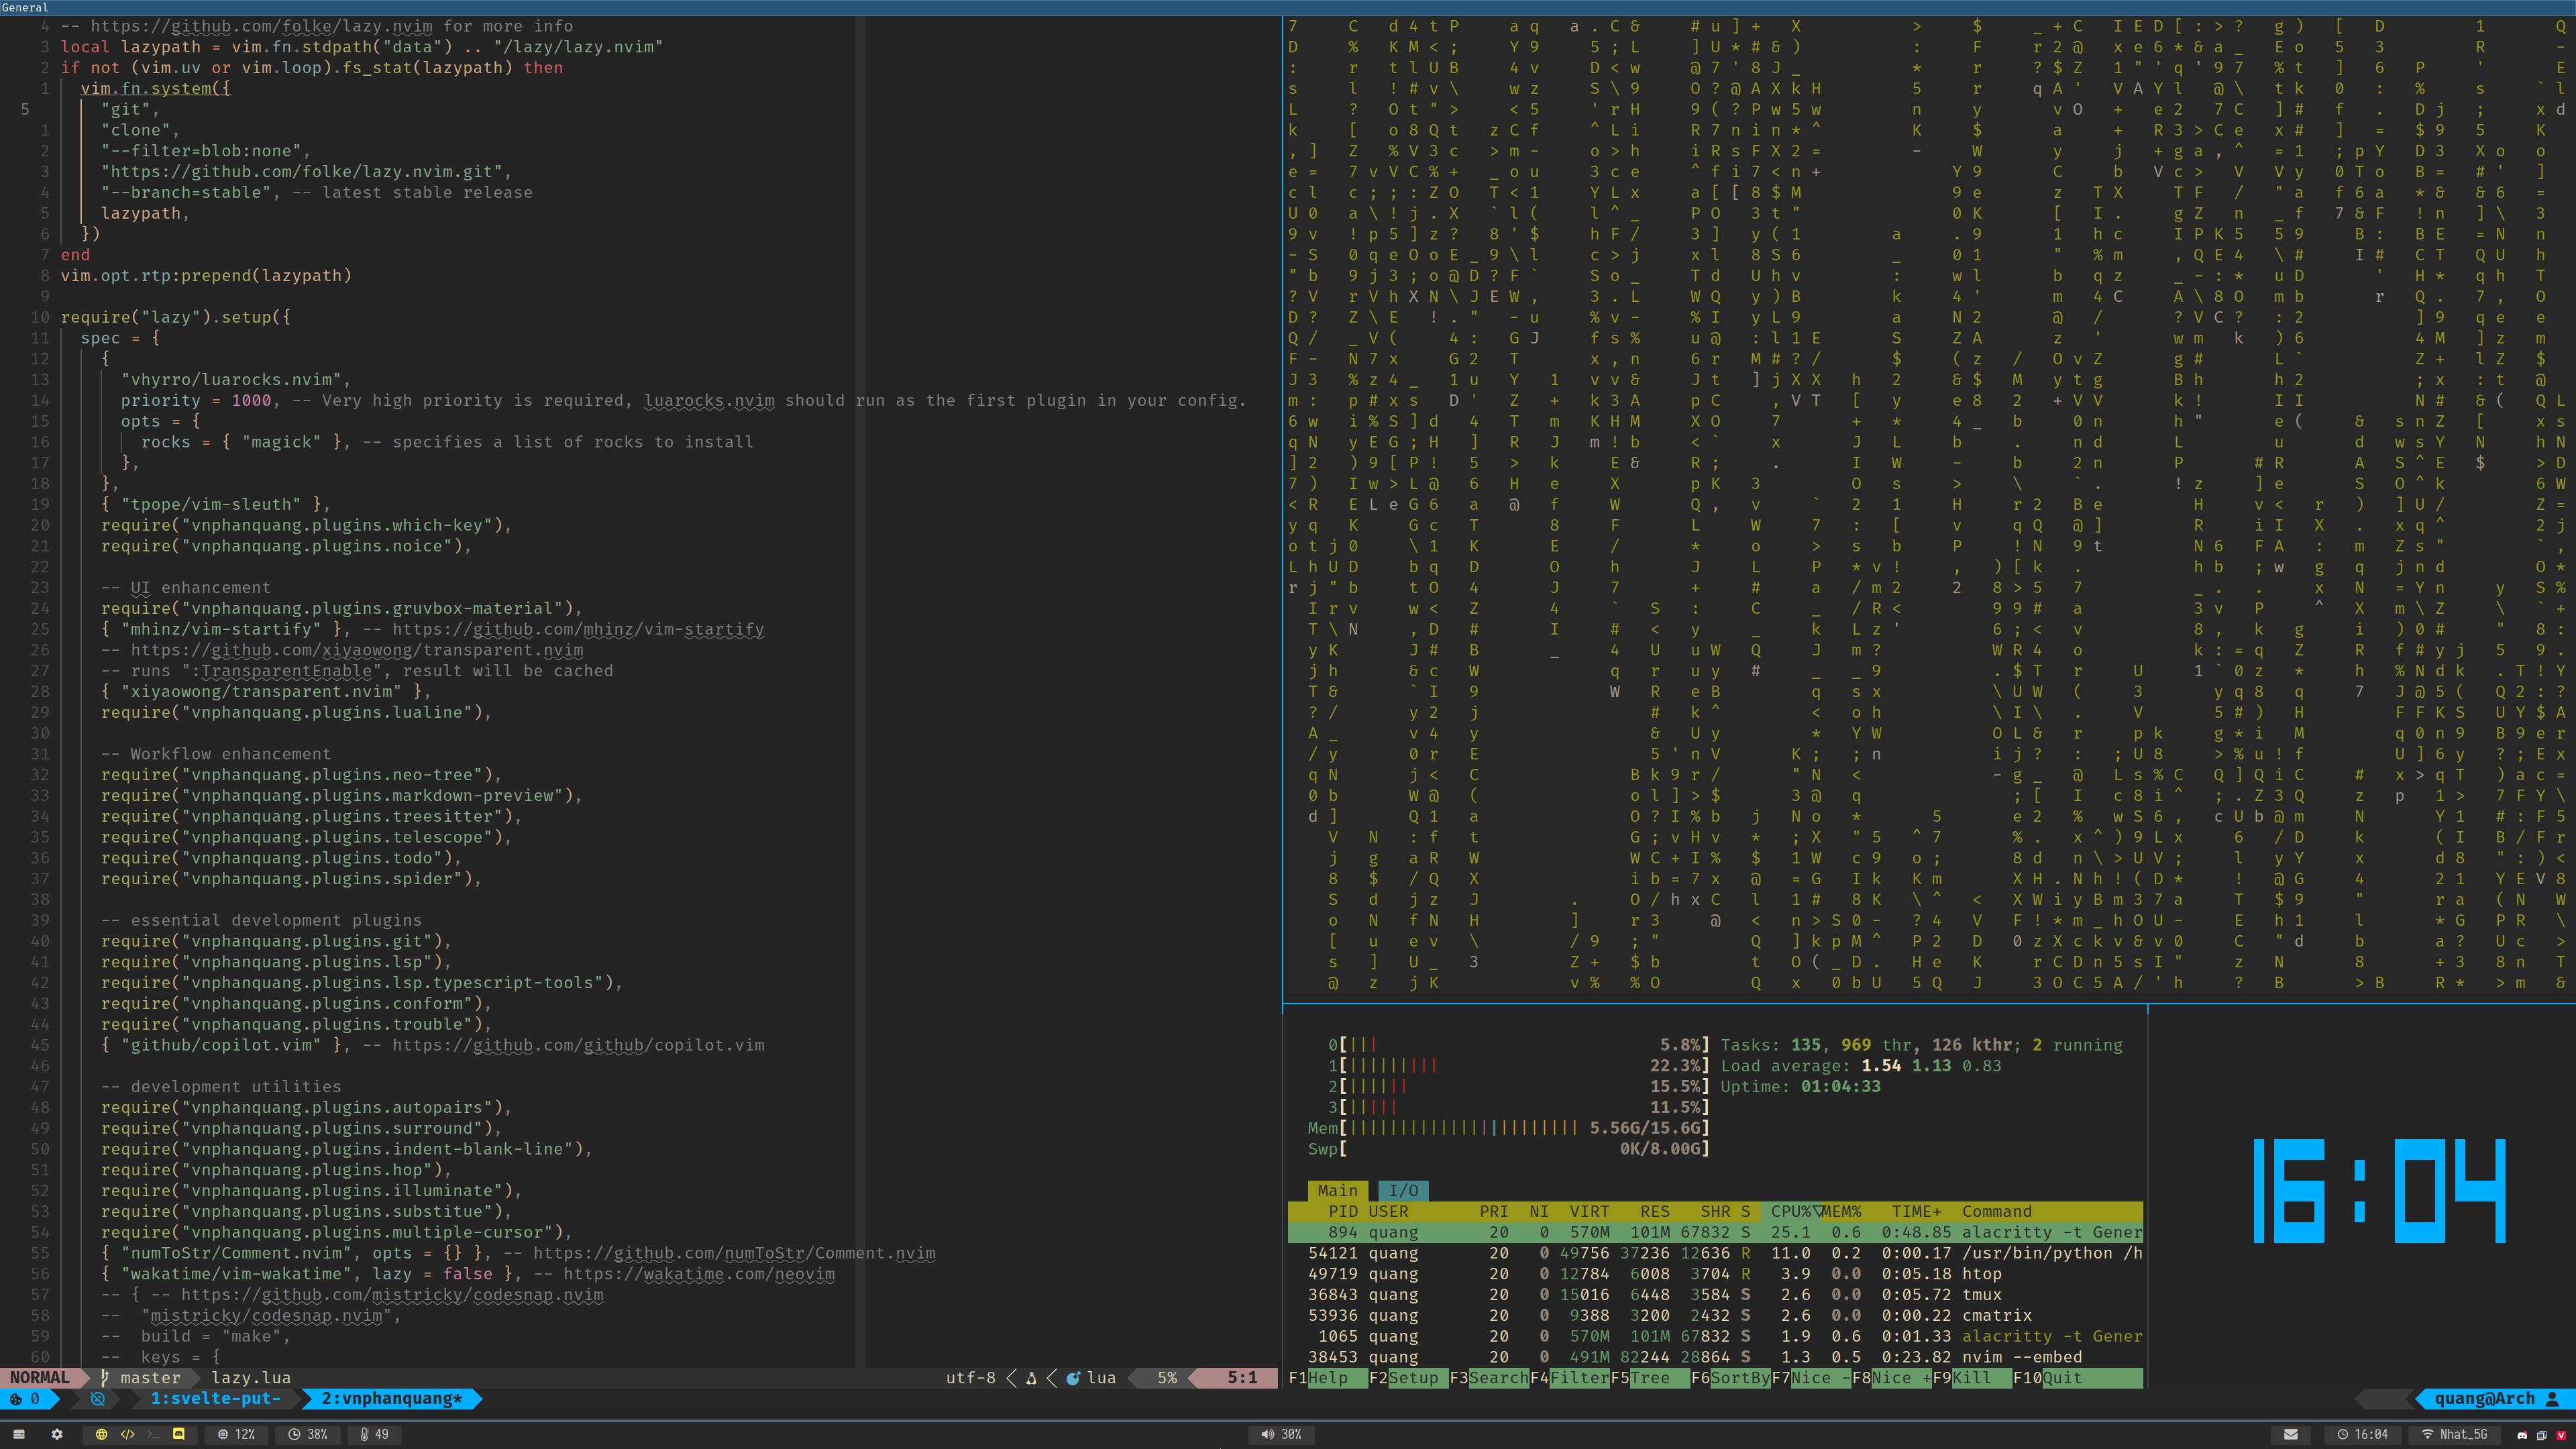Open the settings gear in the bottom panel
The image size is (2576, 1449).
[x=57, y=1434]
